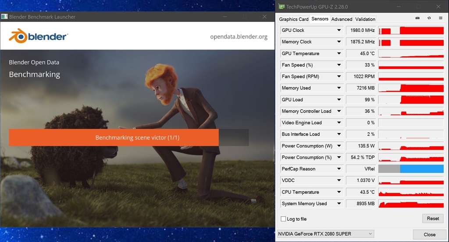Click the Bus Interface Load value 2 %
The height and width of the screenshot is (242, 449).
tap(361, 134)
